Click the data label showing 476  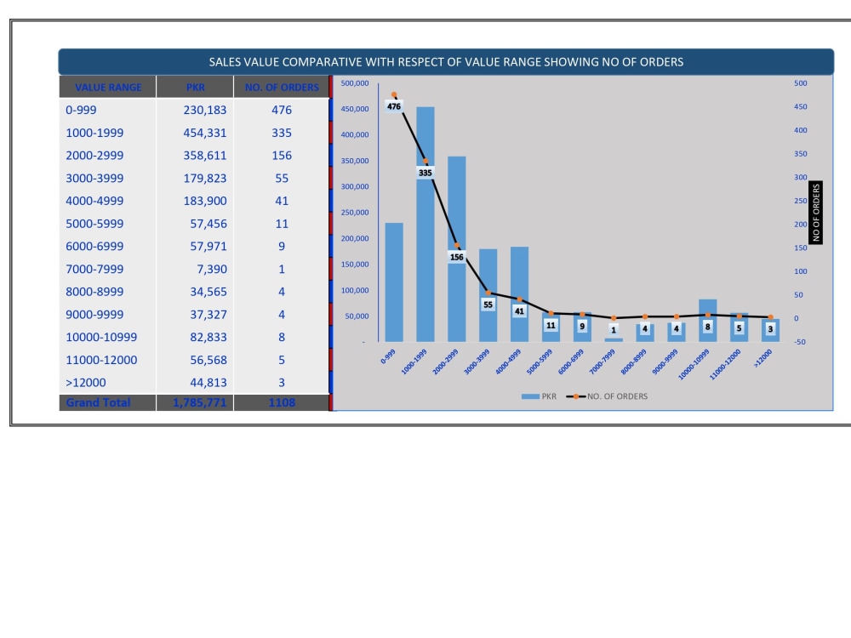[394, 106]
